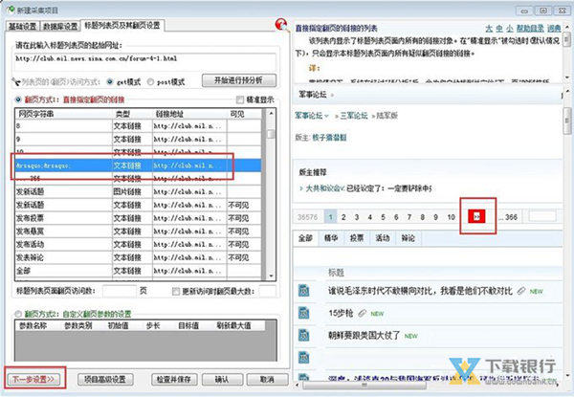
Task: Select the 辩论 forum filter tab
Action: tap(408, 238)
